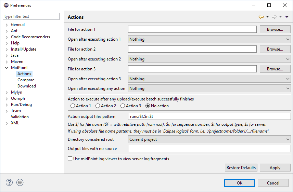Viewport: 293px width, 192px height.
Task: Open the Directory considered root dropdown
Action: pyautogui.click(x=209, y=139)
